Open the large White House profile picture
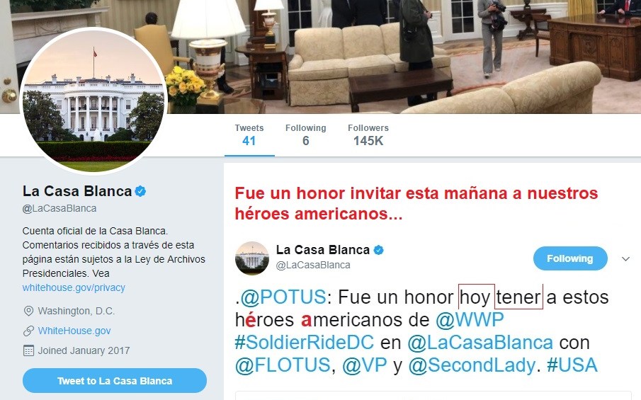Image resolution: width=641 pixels, height=400 pixels. point(93,100)
